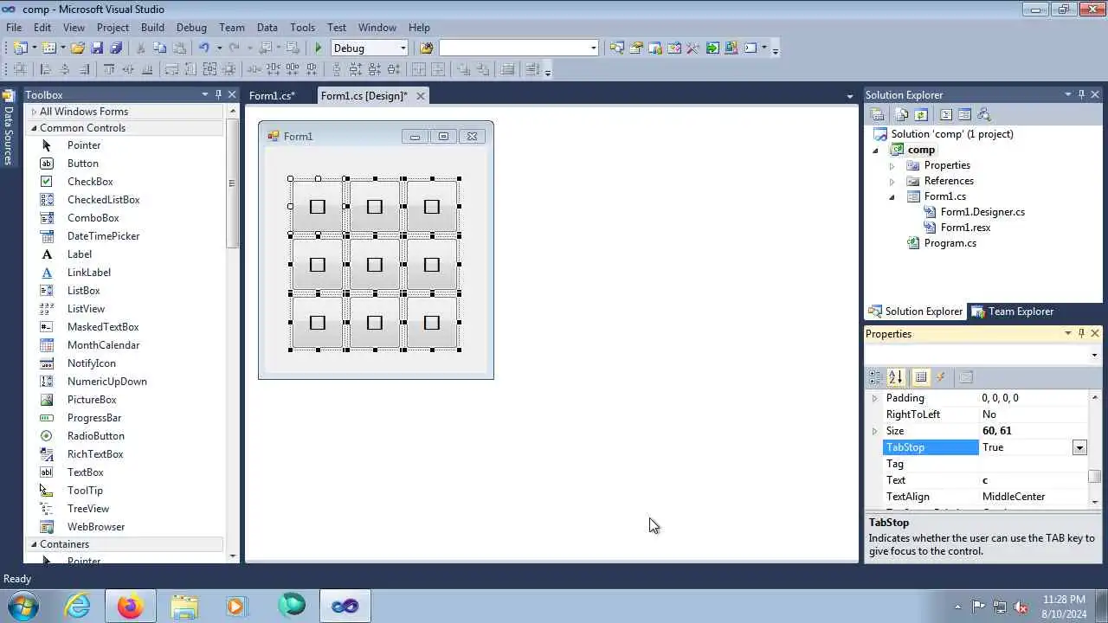Click the Text property value field

[x=1033, y=480]
